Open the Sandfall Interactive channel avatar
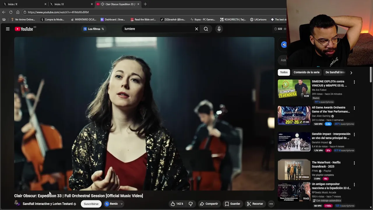The height and width of the screenshot is (210, 373). (x=17, y=204)
